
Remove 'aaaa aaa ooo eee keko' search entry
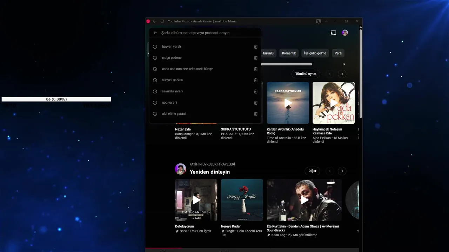pyautogui.click(x=256, y=69)
